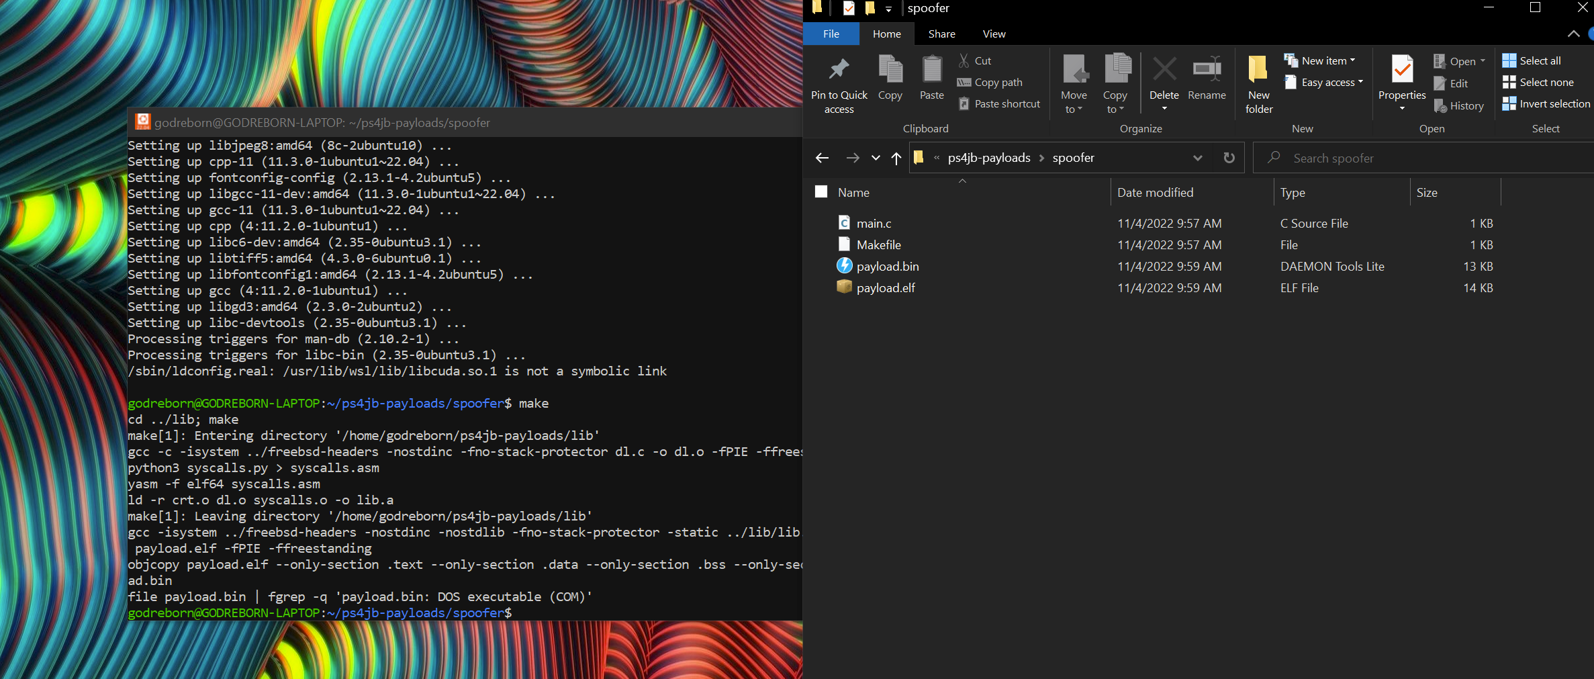The image size is (1594, 679).
Task: Click the refresh icon beside the address bar
Action: pyautogui.click(x=1229, y=158)
